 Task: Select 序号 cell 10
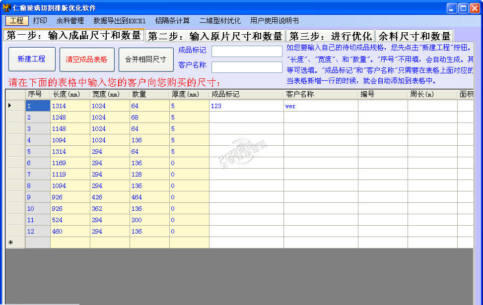pyautogui.click(x=38, y=208)
